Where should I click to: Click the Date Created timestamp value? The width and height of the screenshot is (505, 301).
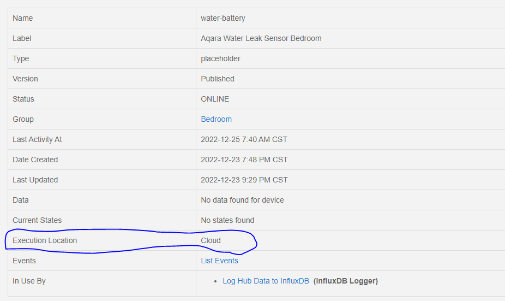244,160
